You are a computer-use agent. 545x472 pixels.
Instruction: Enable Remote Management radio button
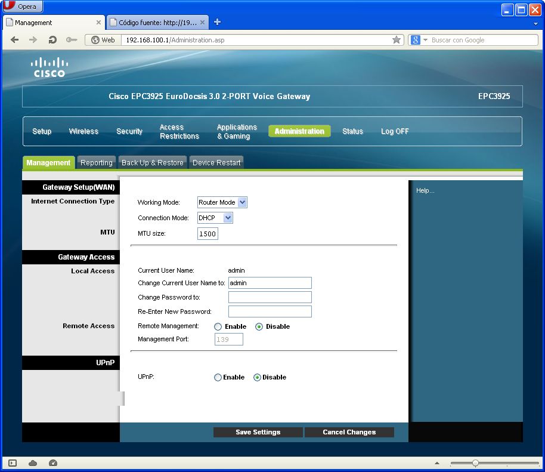(x=218, y=326)
